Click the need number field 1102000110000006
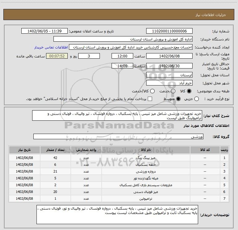This screenshot has width=238, height=230. [x=169, y=31]
